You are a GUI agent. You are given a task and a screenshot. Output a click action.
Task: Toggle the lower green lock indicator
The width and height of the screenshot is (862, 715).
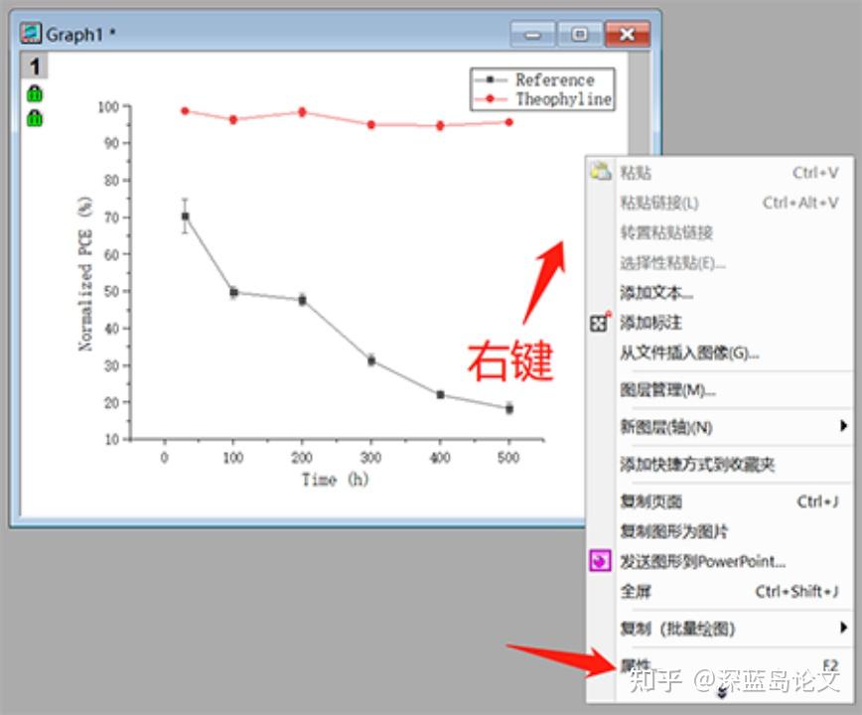[x=35, y=116]
